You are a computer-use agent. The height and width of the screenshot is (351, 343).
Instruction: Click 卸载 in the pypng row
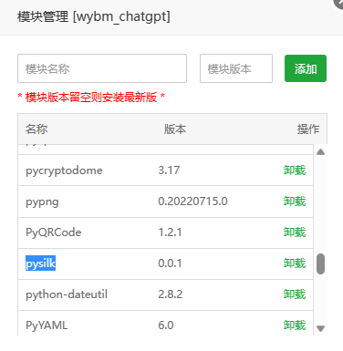pos(295,201)
